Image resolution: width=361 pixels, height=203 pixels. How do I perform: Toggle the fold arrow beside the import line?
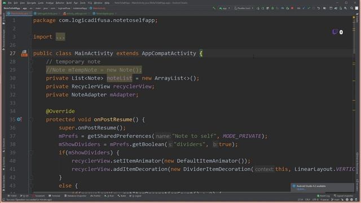click(x=31, y=37)
